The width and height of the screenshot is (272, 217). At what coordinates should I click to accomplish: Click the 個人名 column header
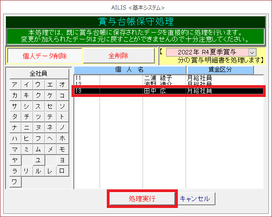point(129,70)
